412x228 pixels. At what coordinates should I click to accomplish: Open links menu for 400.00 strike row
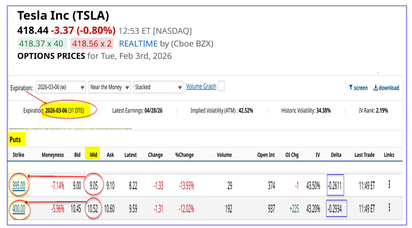coord(389,207)
